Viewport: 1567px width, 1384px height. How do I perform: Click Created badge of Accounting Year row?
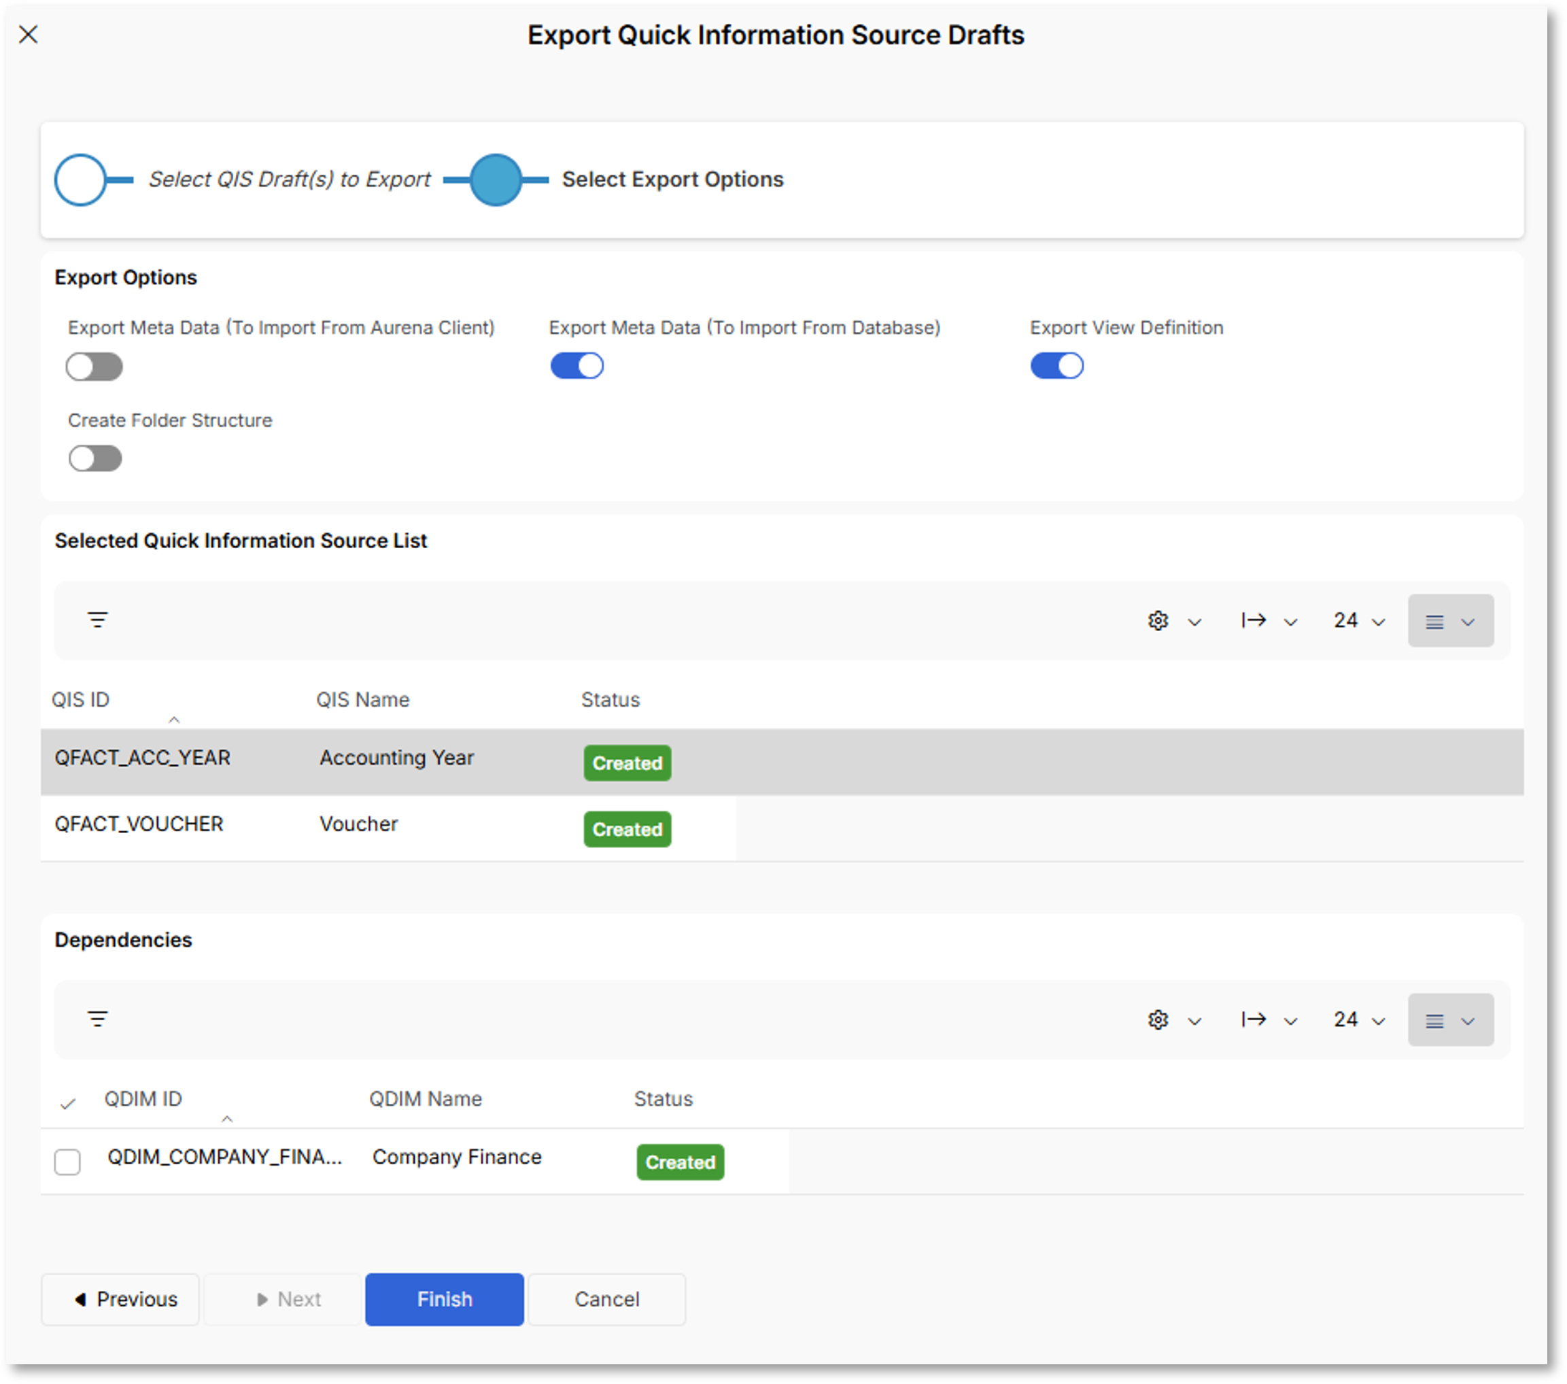(x=627, y=763)
